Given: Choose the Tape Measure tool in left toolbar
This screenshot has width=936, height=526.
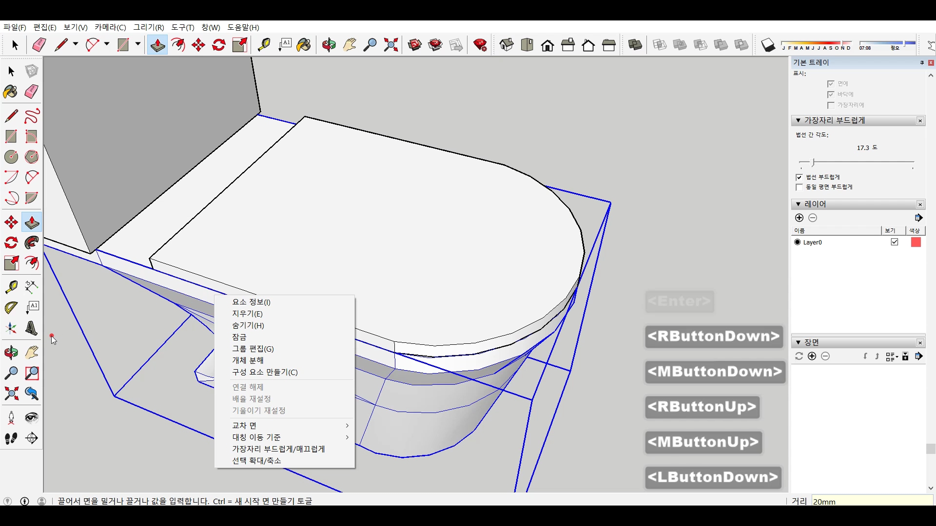Looking at the screenshot, I should [11, 287].
